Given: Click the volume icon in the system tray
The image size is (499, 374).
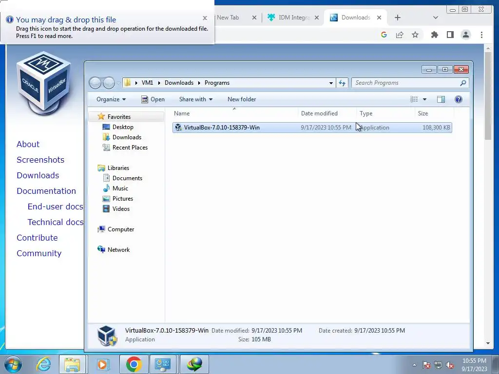Looking at the screenshot, I should coord(450,365).
